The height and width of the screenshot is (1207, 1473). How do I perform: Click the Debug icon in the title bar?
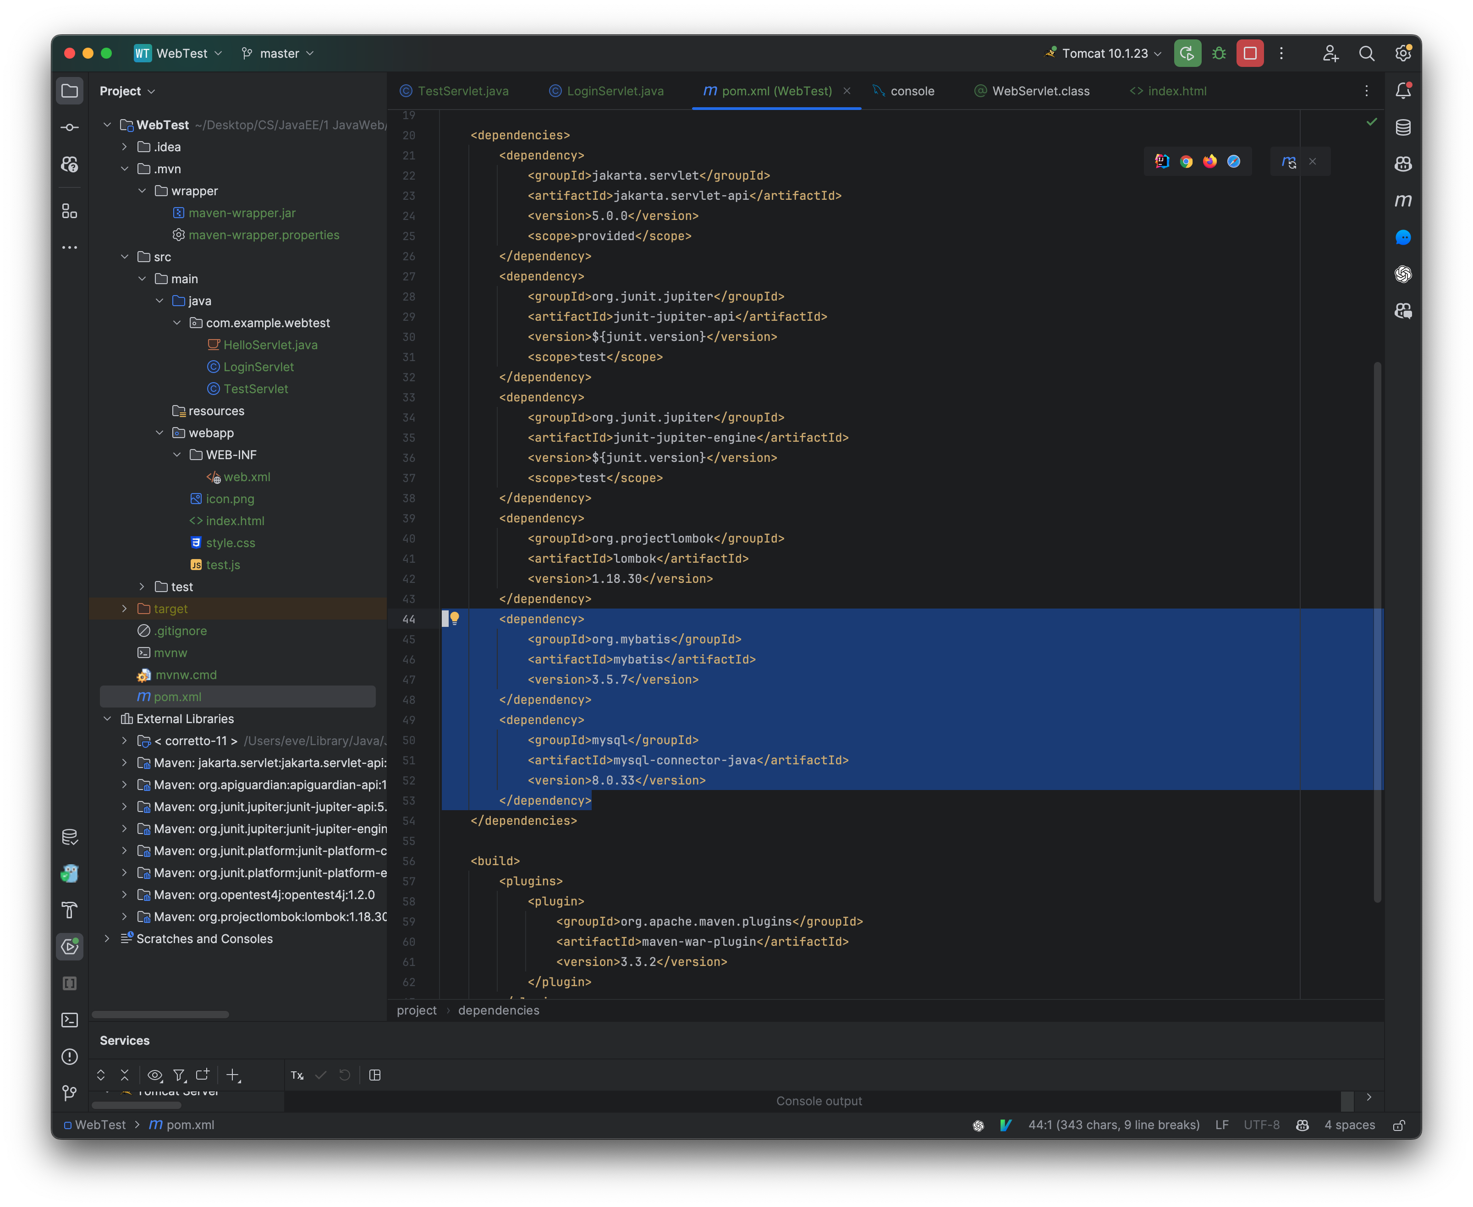click(x=1219, y=54)
